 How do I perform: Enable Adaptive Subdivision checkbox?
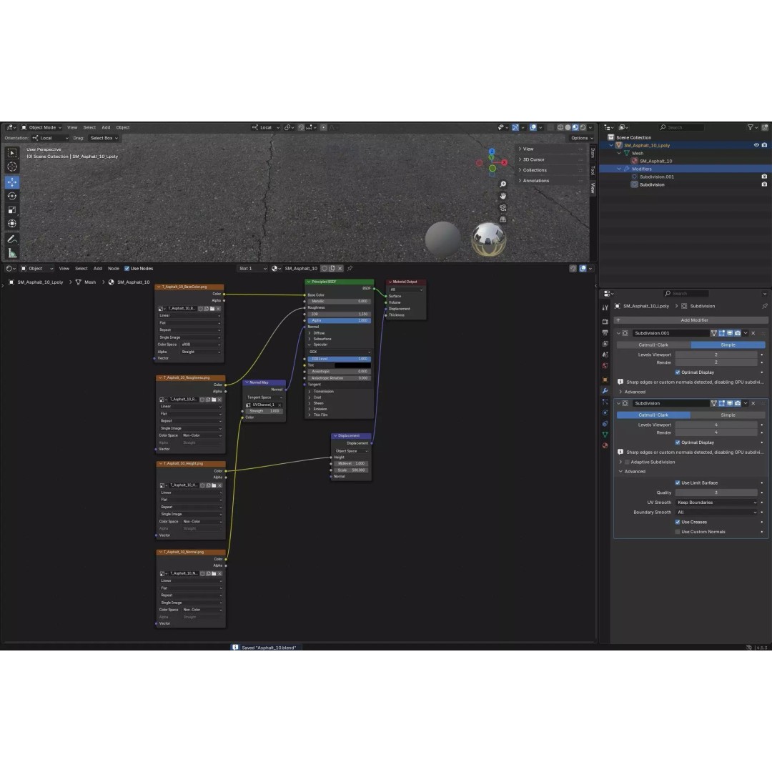click(627, 462)
